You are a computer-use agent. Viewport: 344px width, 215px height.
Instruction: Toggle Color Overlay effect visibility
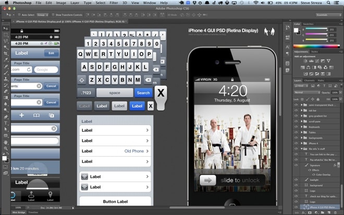click(313, 175)
